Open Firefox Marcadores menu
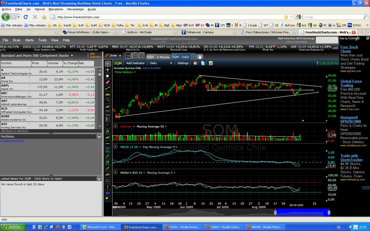This screenshot has width=370, height=231. (56, 9)
